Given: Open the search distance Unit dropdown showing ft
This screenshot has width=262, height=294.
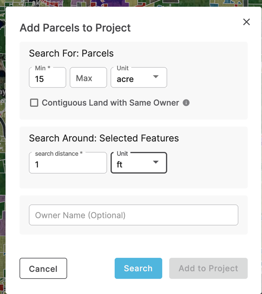Looking at the screenshot, I should (139, 163).
